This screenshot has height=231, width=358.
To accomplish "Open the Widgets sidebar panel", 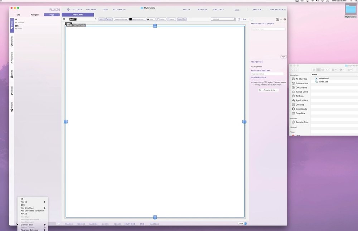I will click(12, 107).
